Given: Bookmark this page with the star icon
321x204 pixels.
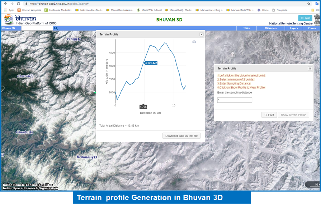Looking at the screenshot, I should pyautogui.click(x=308, y=4).
